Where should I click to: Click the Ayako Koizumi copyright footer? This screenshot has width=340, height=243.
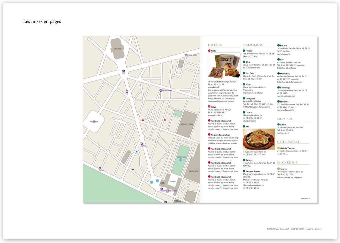coord(294,229)
